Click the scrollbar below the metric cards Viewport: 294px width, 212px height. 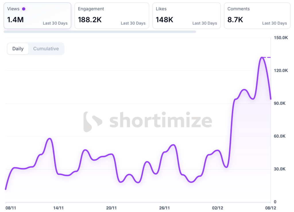[100, 32]
